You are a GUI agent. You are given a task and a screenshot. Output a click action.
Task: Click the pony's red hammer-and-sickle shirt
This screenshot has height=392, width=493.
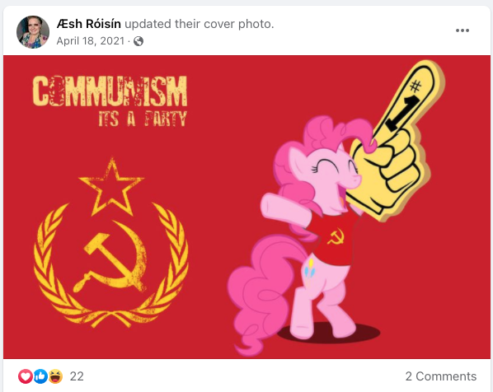[x=331, y=240]
